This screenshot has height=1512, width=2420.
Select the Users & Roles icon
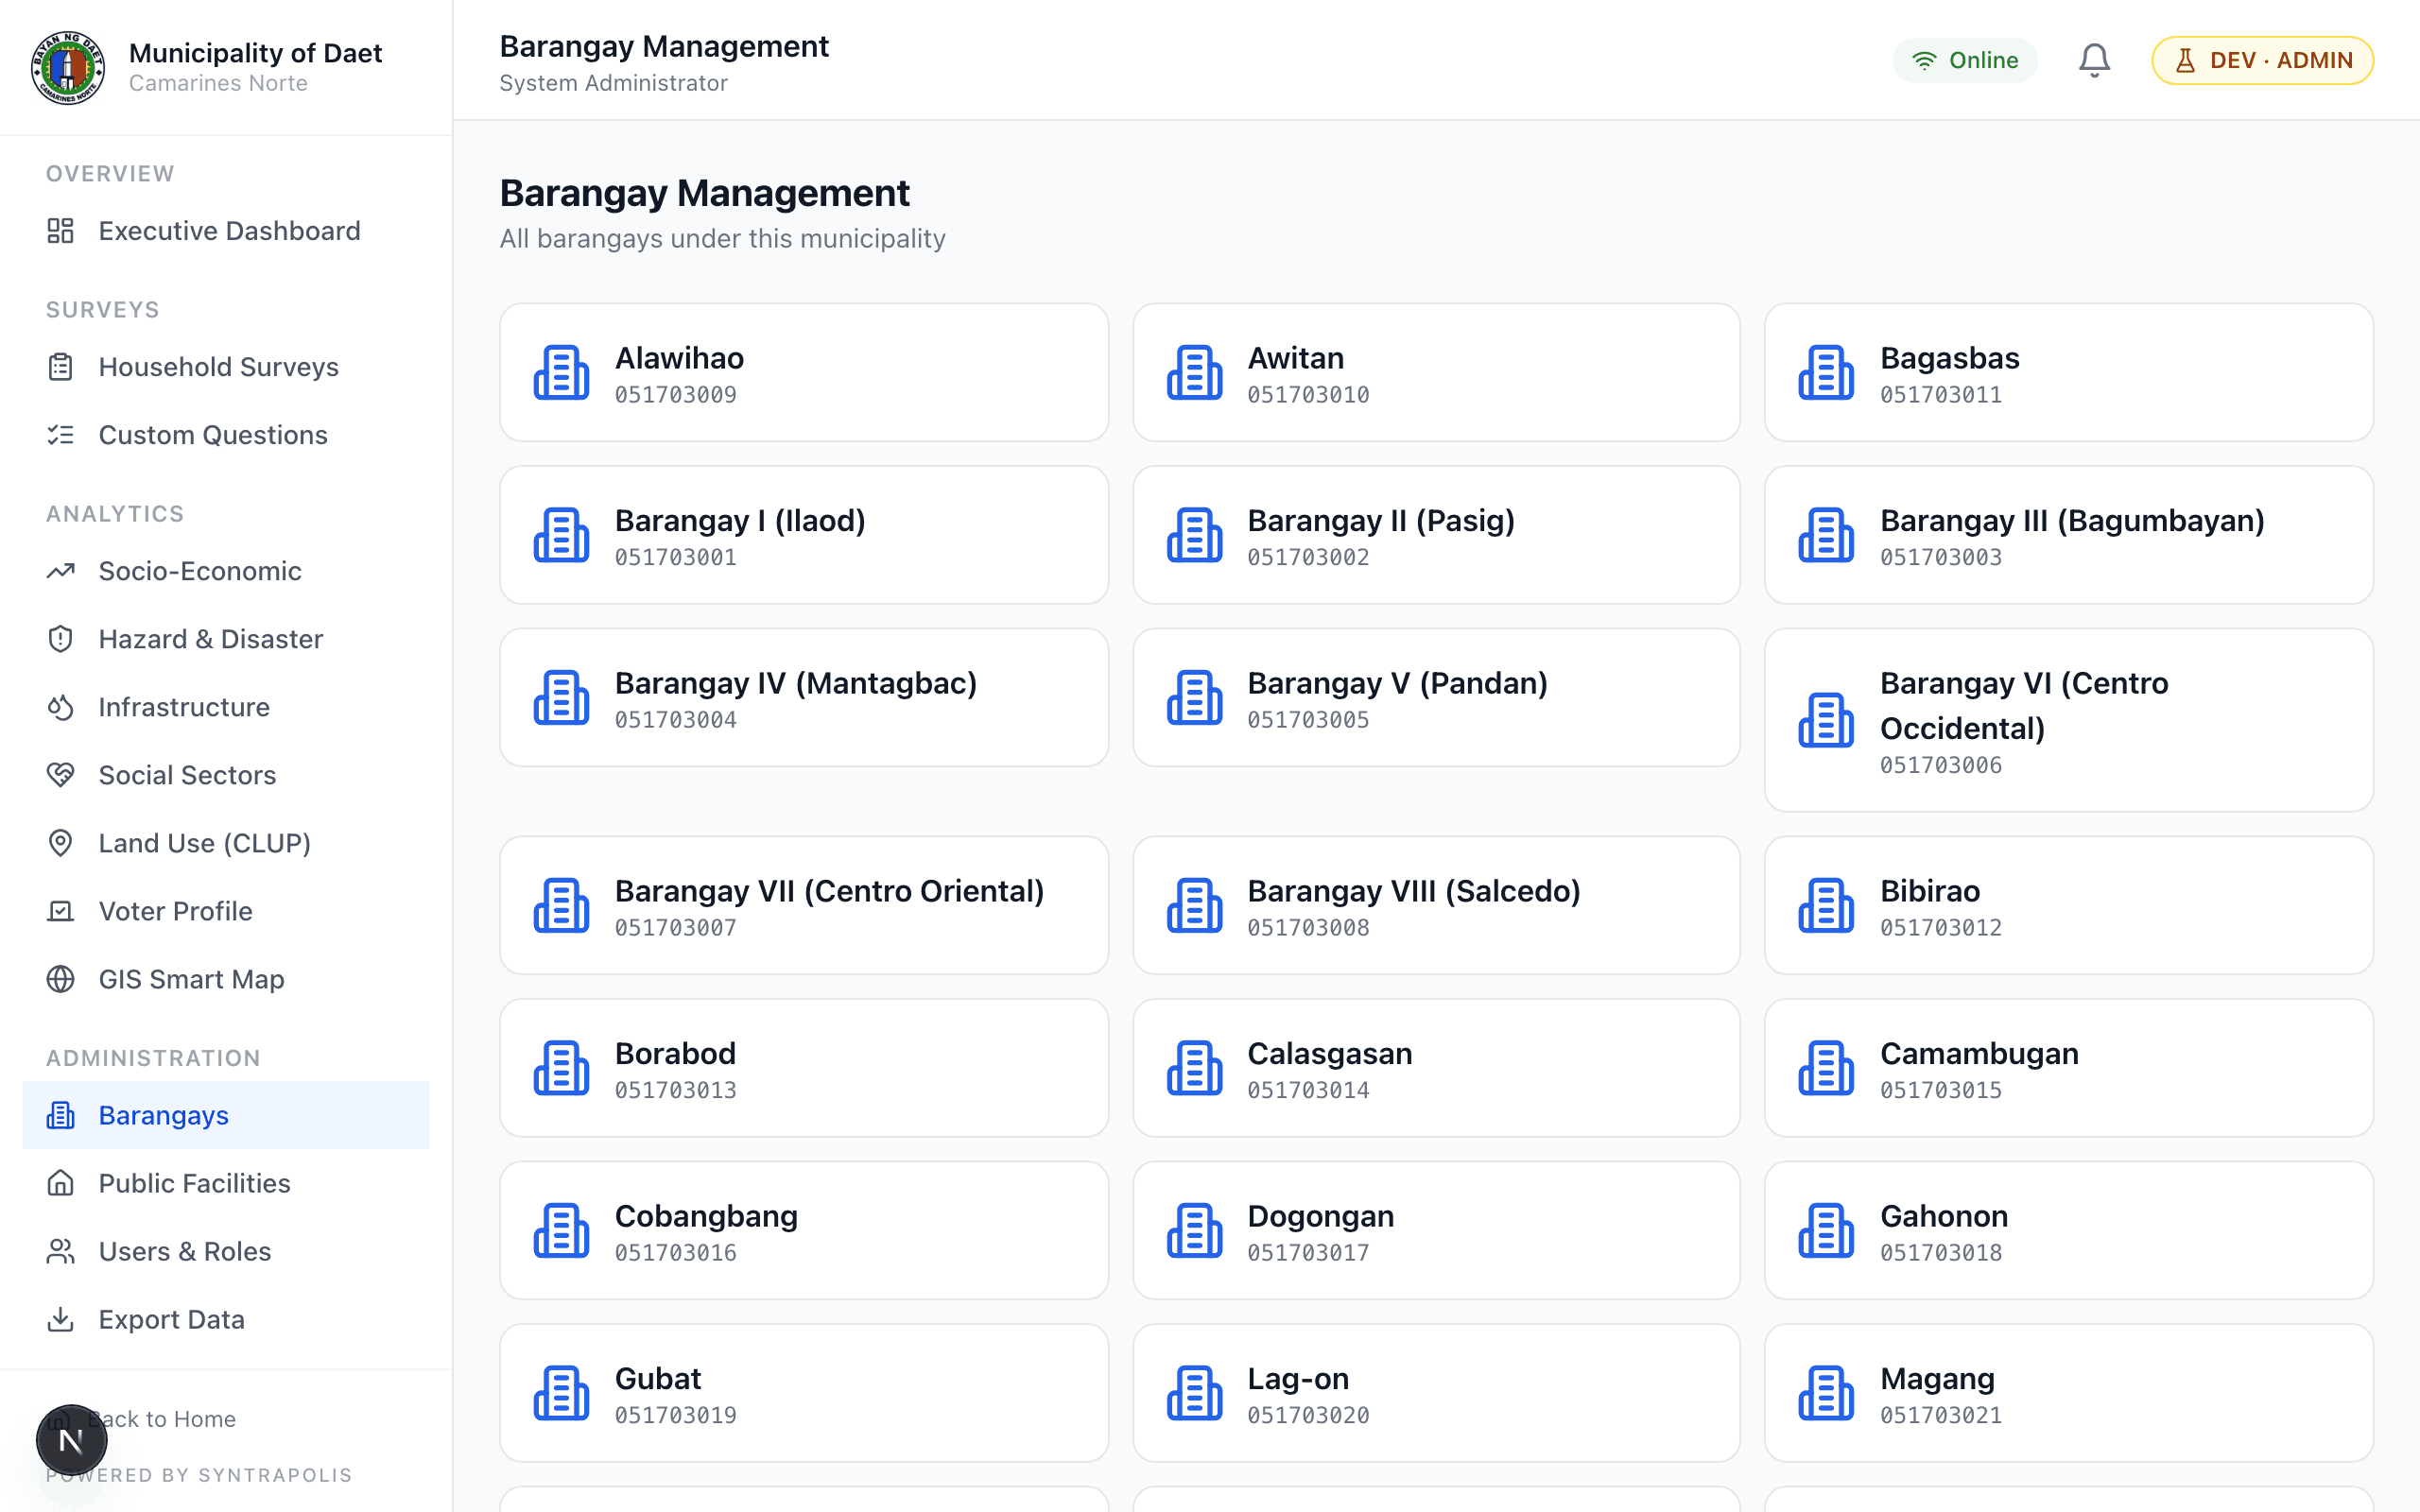pyautogui.click(x=61, y=1251)
